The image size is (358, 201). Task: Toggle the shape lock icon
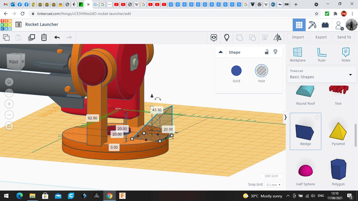pos(267,52)
